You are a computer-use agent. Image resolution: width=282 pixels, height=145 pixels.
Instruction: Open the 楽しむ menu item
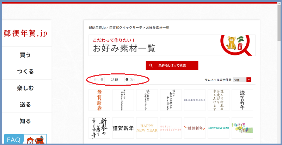tap(25, 88)
